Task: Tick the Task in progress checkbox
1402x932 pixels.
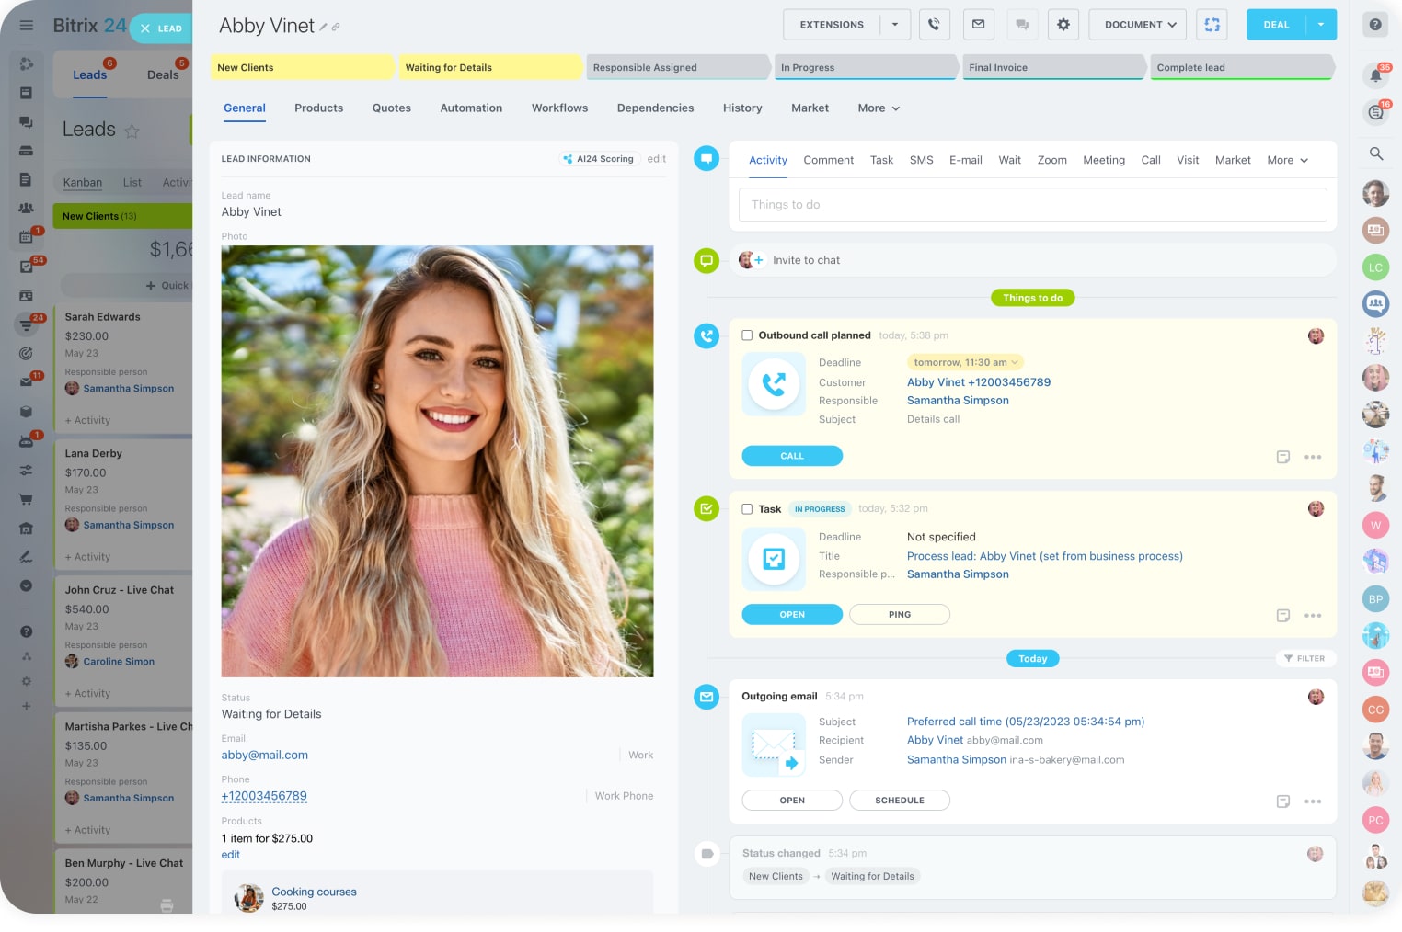Action: 747,509
